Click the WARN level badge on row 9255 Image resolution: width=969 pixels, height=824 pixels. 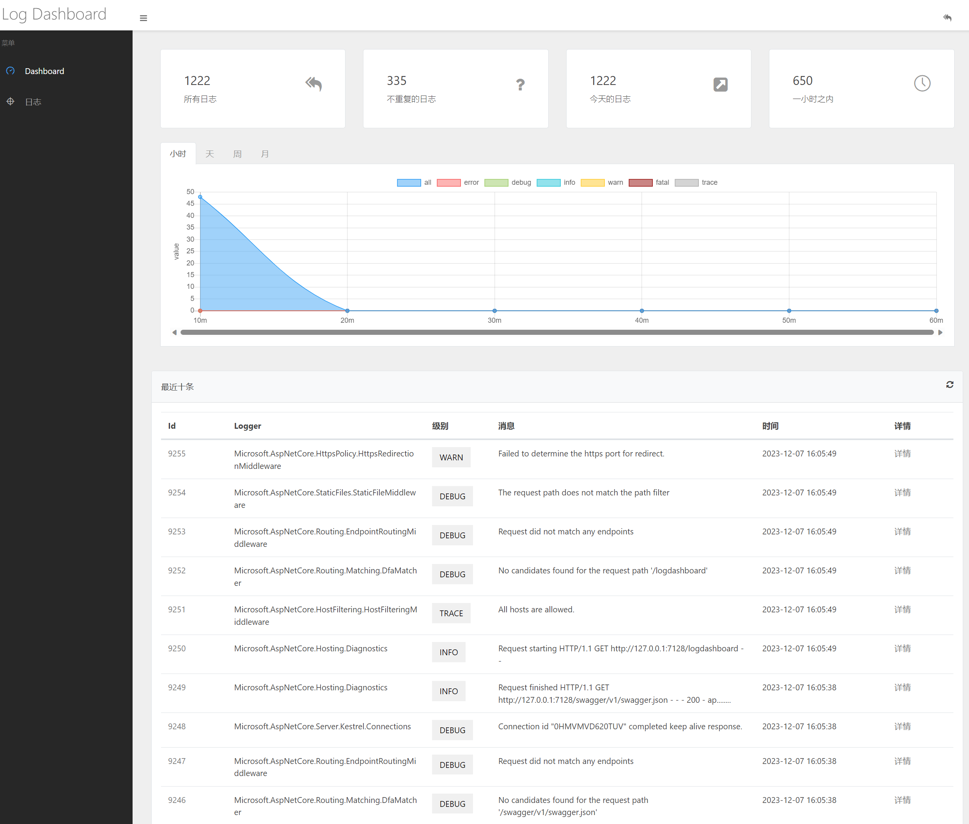click(451, 457)
